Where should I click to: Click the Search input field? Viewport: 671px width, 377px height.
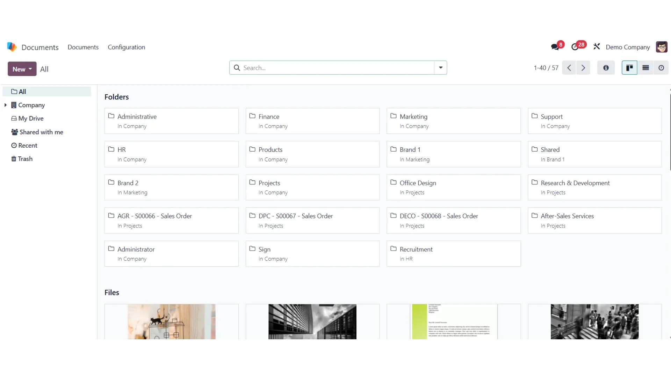tap(335, 68)
